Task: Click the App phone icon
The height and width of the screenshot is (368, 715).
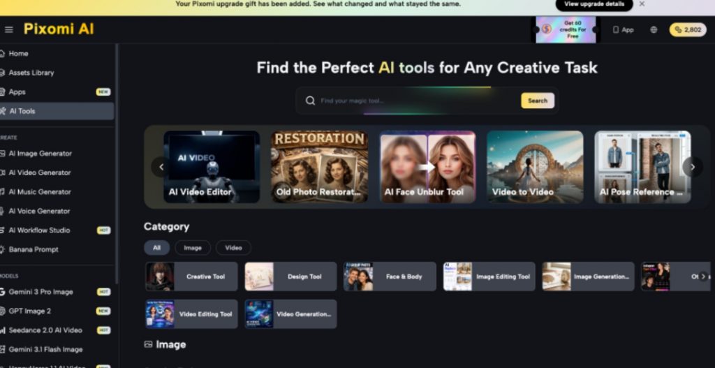Action: (616, 29)
